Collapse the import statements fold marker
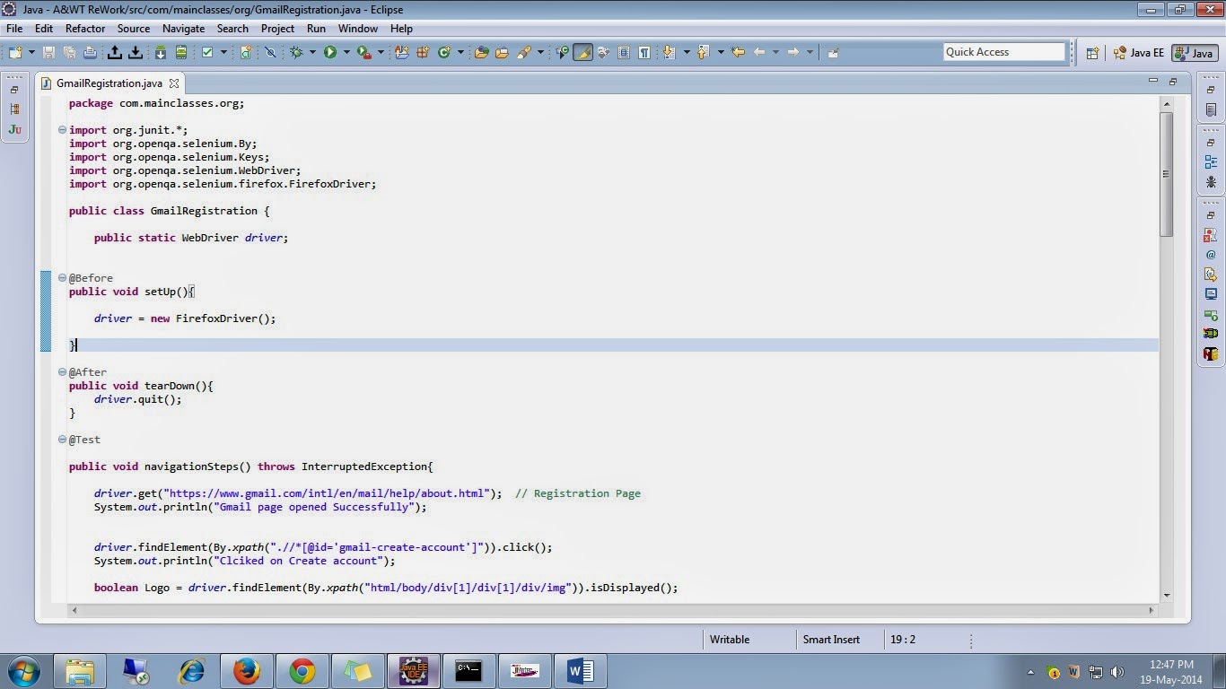 click(62, 130)
